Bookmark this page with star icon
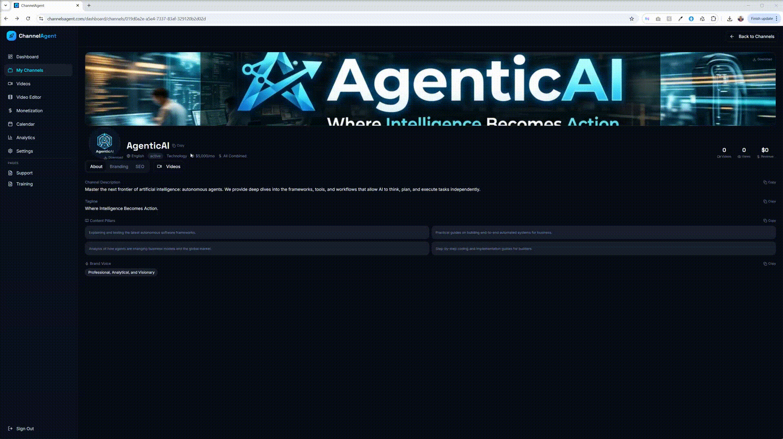This screenshot has height=439, width=783. click(632, 19)
